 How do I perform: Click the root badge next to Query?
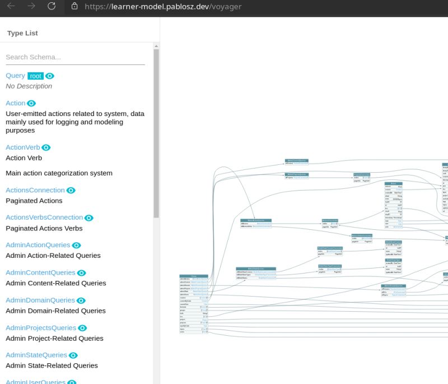click(x=34, y=75)
